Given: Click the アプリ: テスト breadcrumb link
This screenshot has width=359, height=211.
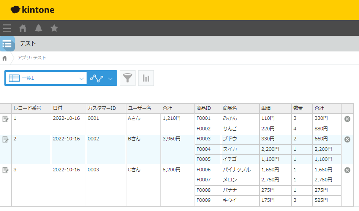Looking at the screenshot, I should (x=32, y=58).
